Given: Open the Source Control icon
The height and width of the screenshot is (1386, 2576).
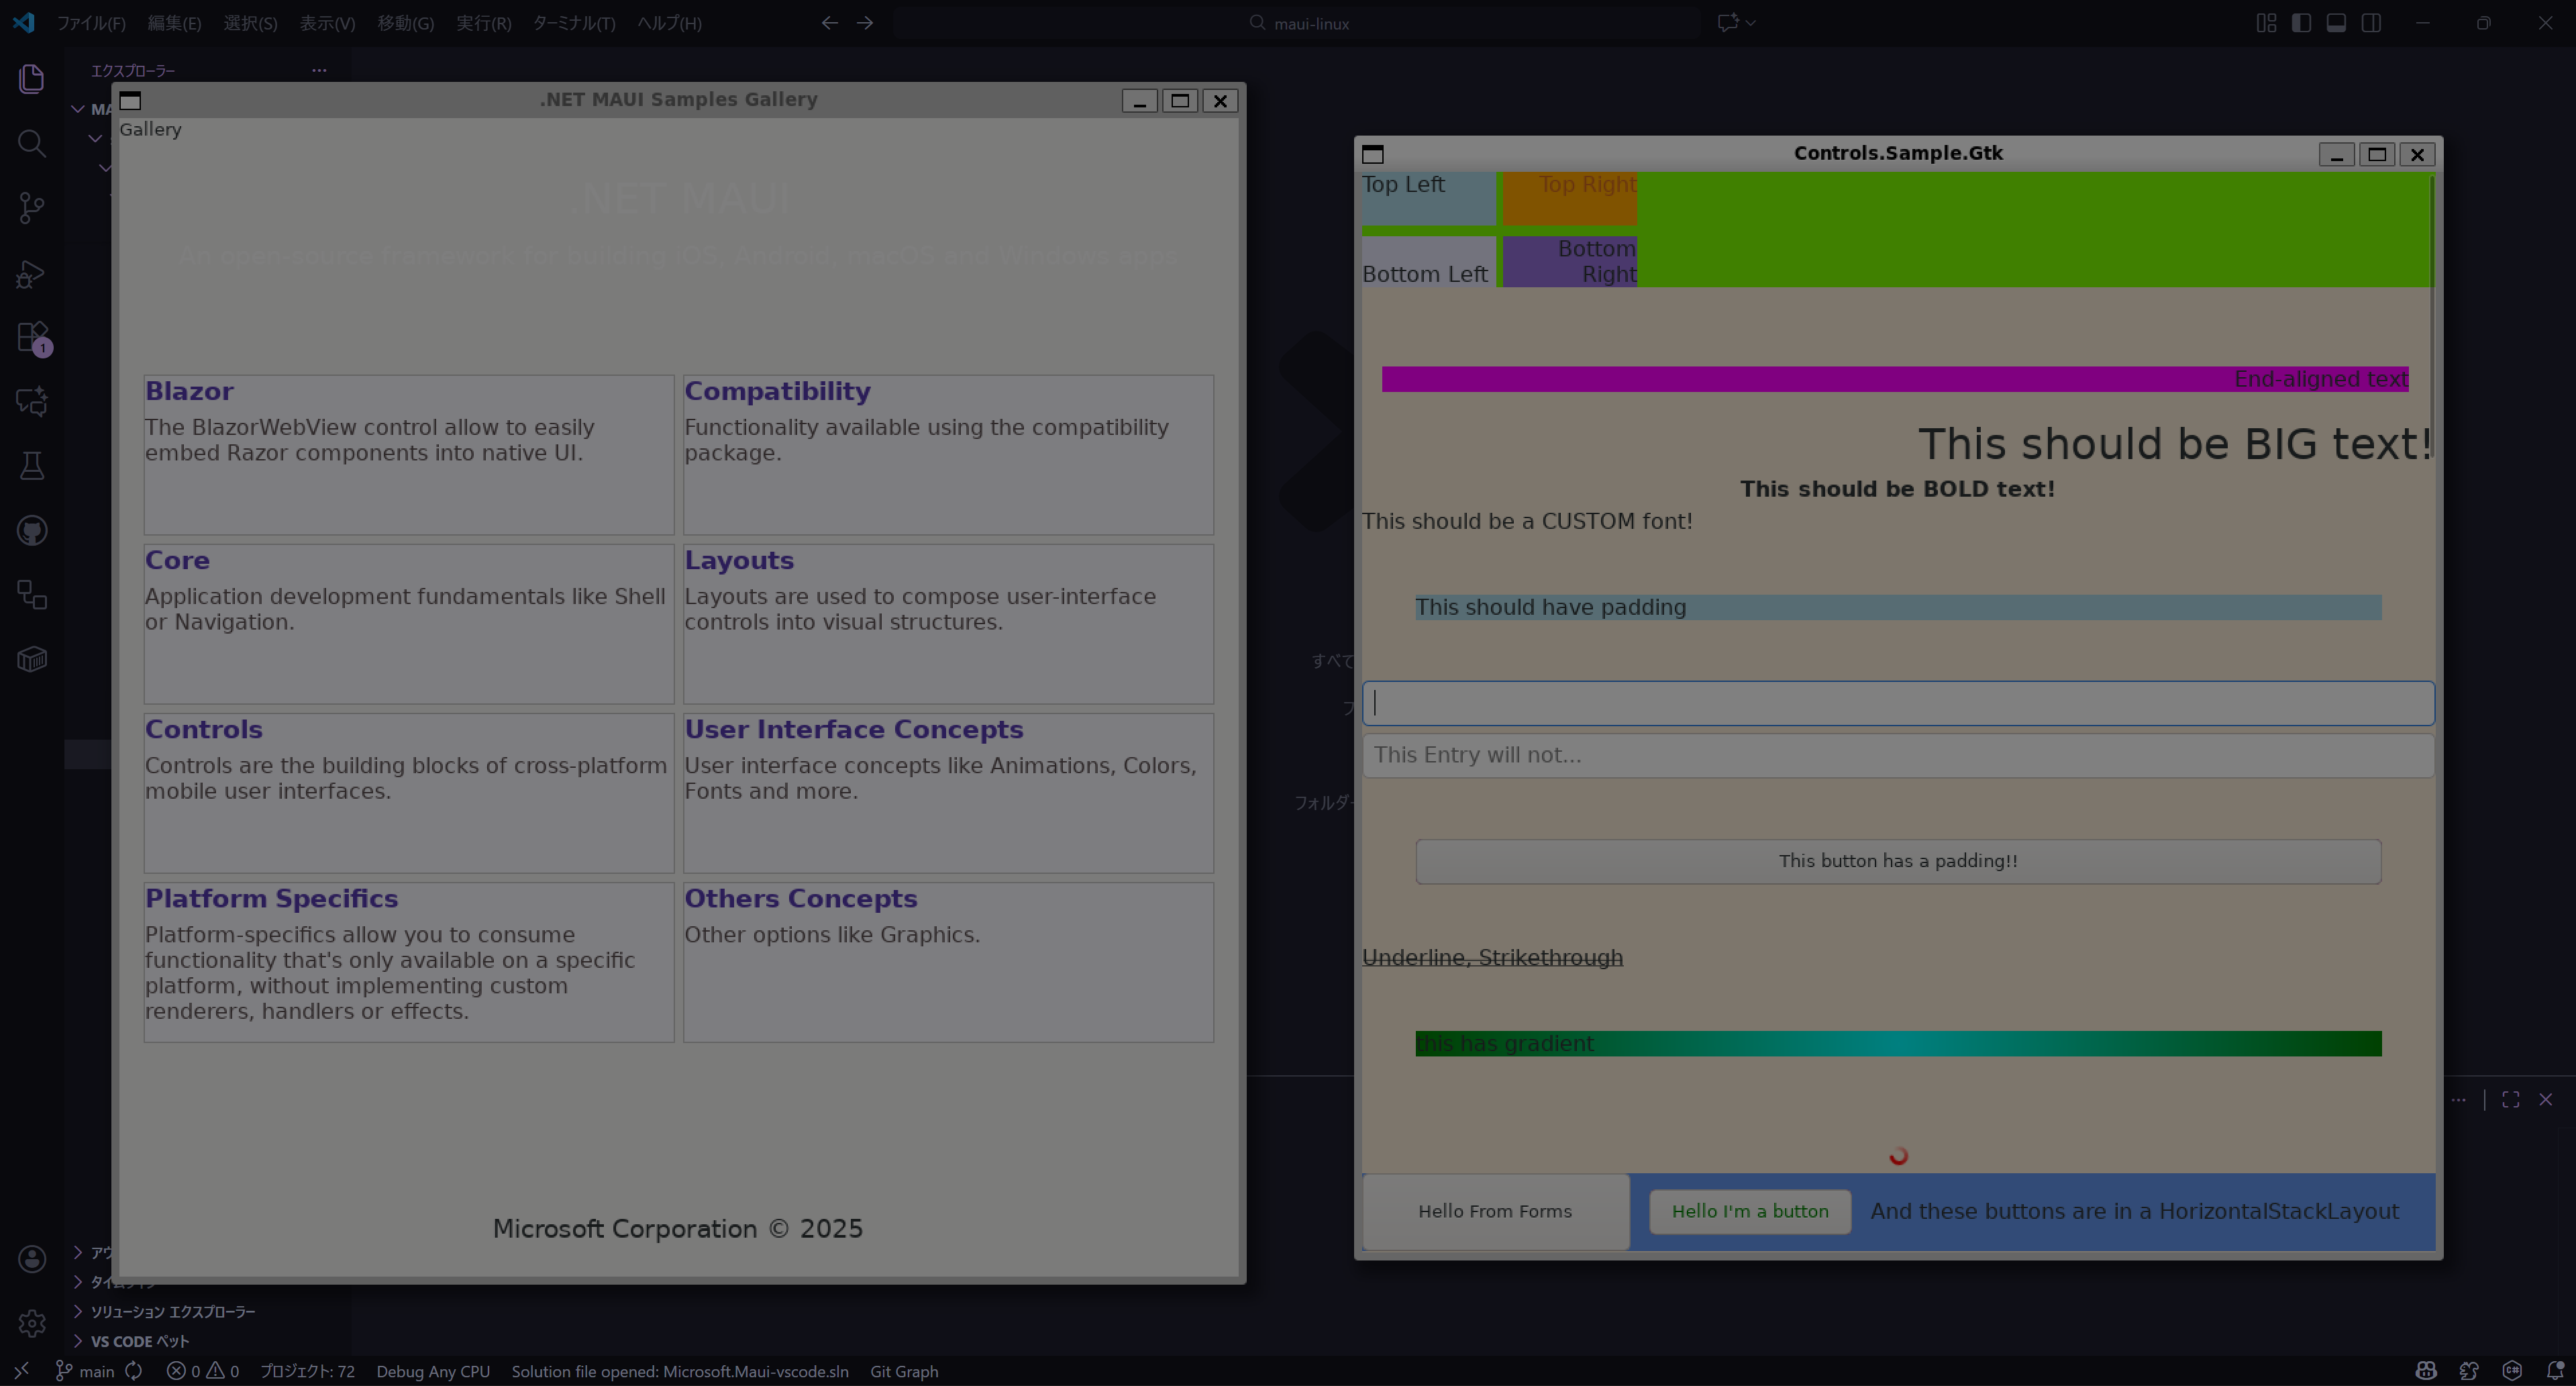Looking at the screenshot, I should pyautogui.click(x=32, y=208).
